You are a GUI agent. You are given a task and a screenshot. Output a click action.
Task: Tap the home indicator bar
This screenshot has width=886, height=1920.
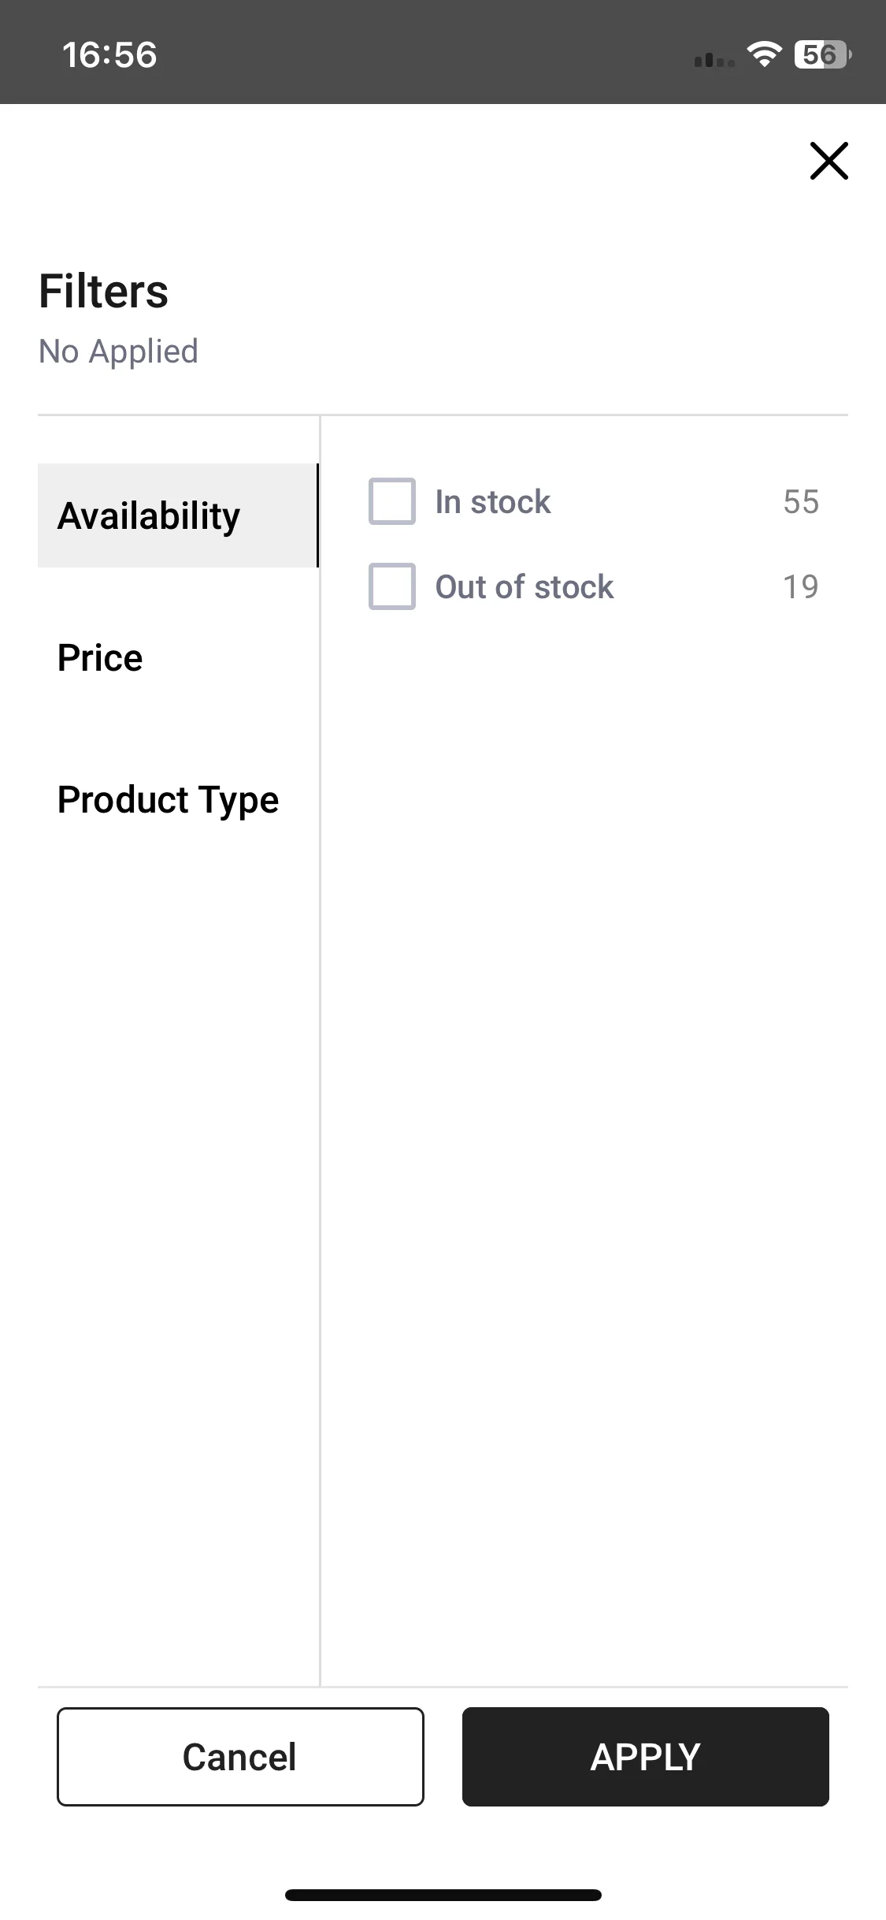pyautogui.click(x=443, y=1895)
